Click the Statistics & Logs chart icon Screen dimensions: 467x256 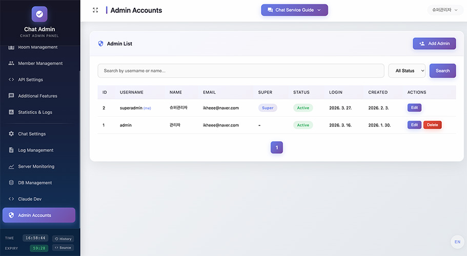tap(11, 112)
